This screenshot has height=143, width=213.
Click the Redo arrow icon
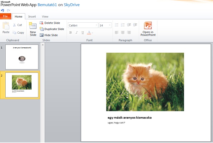[x=8, y=10]
